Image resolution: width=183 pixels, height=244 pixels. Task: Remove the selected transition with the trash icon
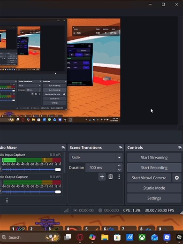pos(111,177)
